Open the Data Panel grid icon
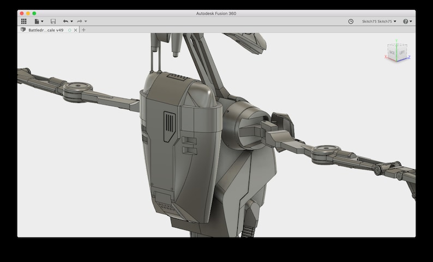The width and height of the screenshot is (433, 262). pyautogui.click(x=24, y=21)
